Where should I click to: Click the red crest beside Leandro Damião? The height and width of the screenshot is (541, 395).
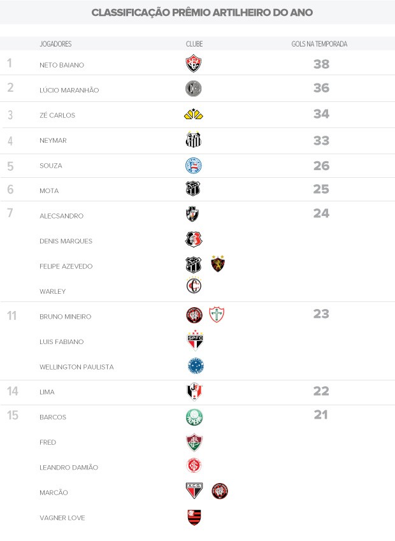194,466
